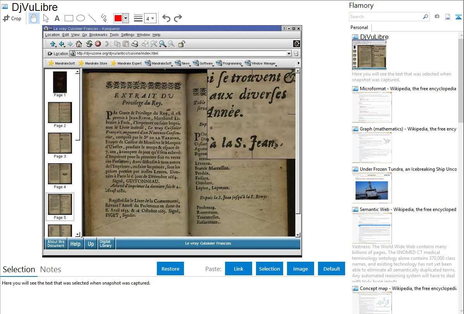Viewport: 464px width, 314px height.
Task: Click the blue collapse-panel icon
Action: pos(458,17)
